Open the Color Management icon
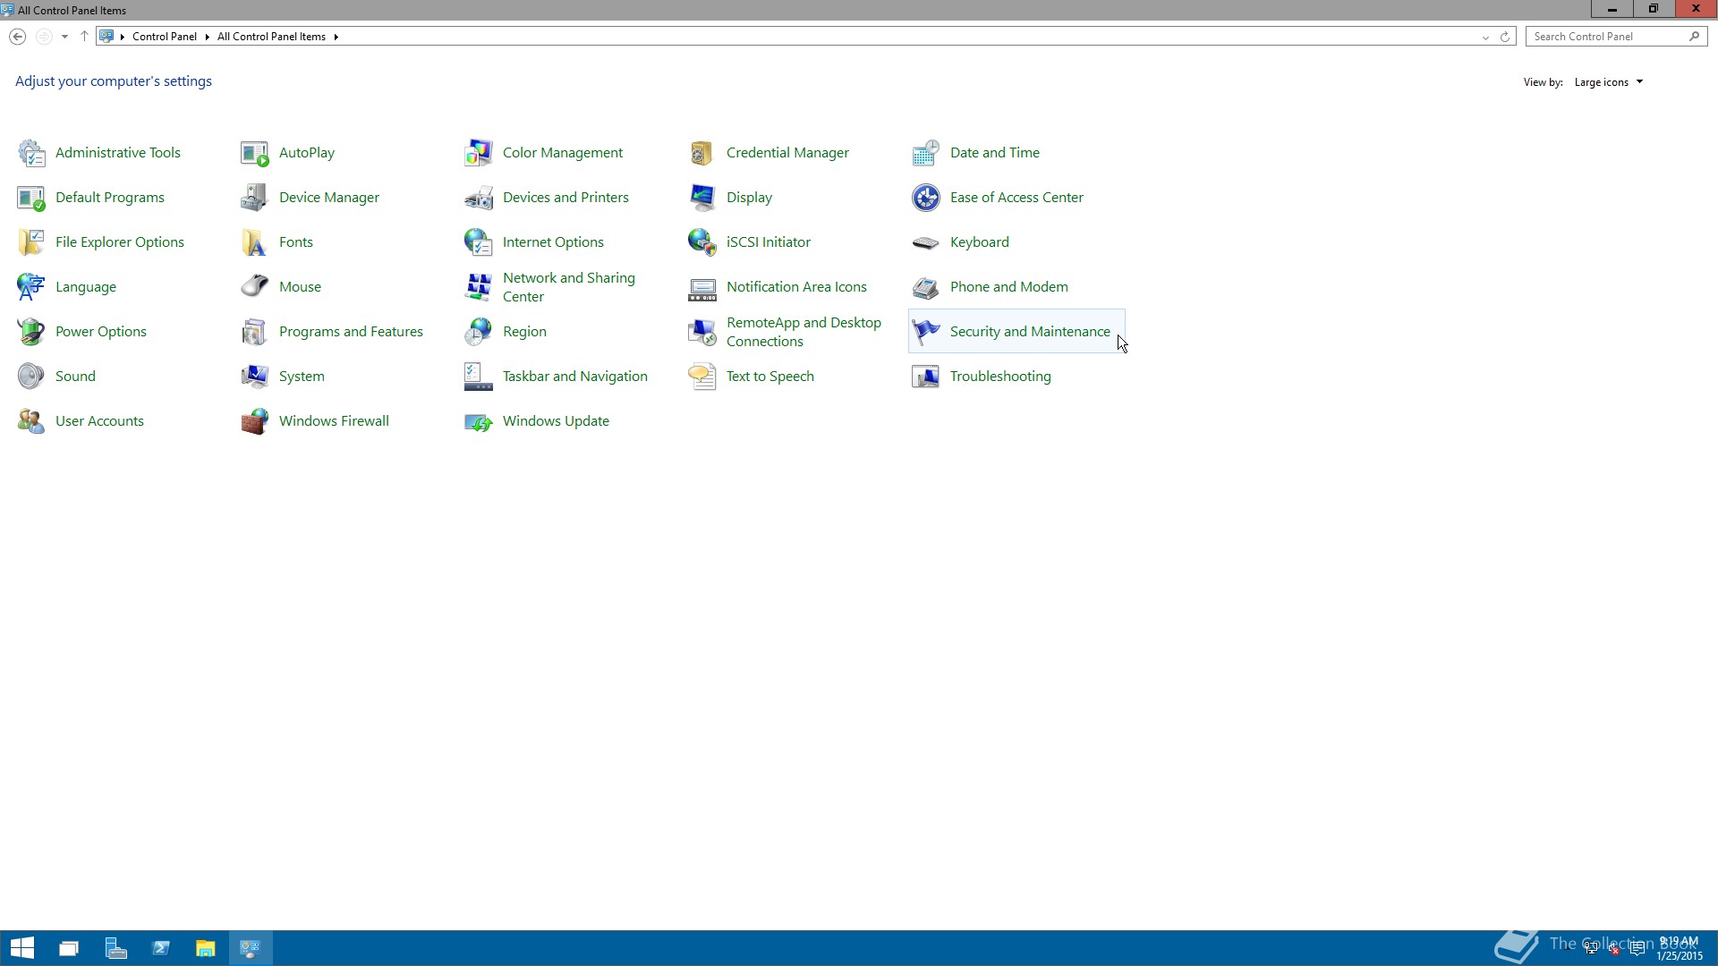 pos(479,153)
